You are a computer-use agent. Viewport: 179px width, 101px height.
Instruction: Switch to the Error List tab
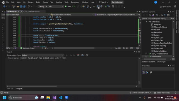(11, 89)
